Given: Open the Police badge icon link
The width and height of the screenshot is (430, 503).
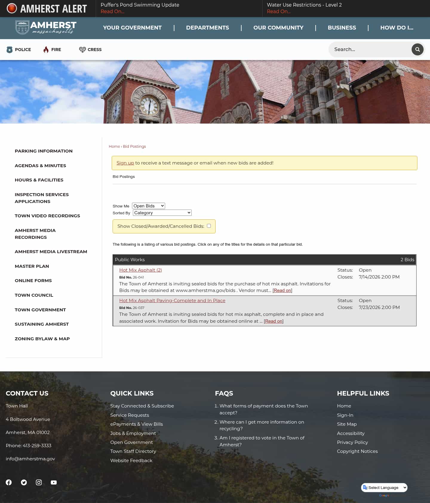Looking at the screenshot, I should [10, 50].
